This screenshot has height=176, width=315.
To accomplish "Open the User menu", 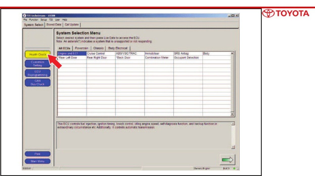I will click(57, 19).
